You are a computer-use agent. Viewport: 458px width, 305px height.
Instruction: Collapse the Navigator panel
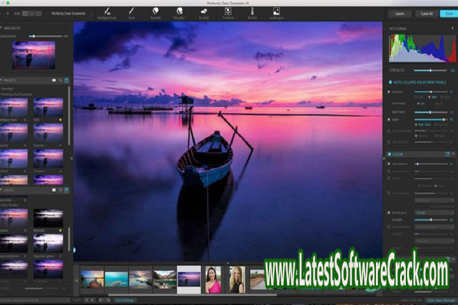coord(2,28)
